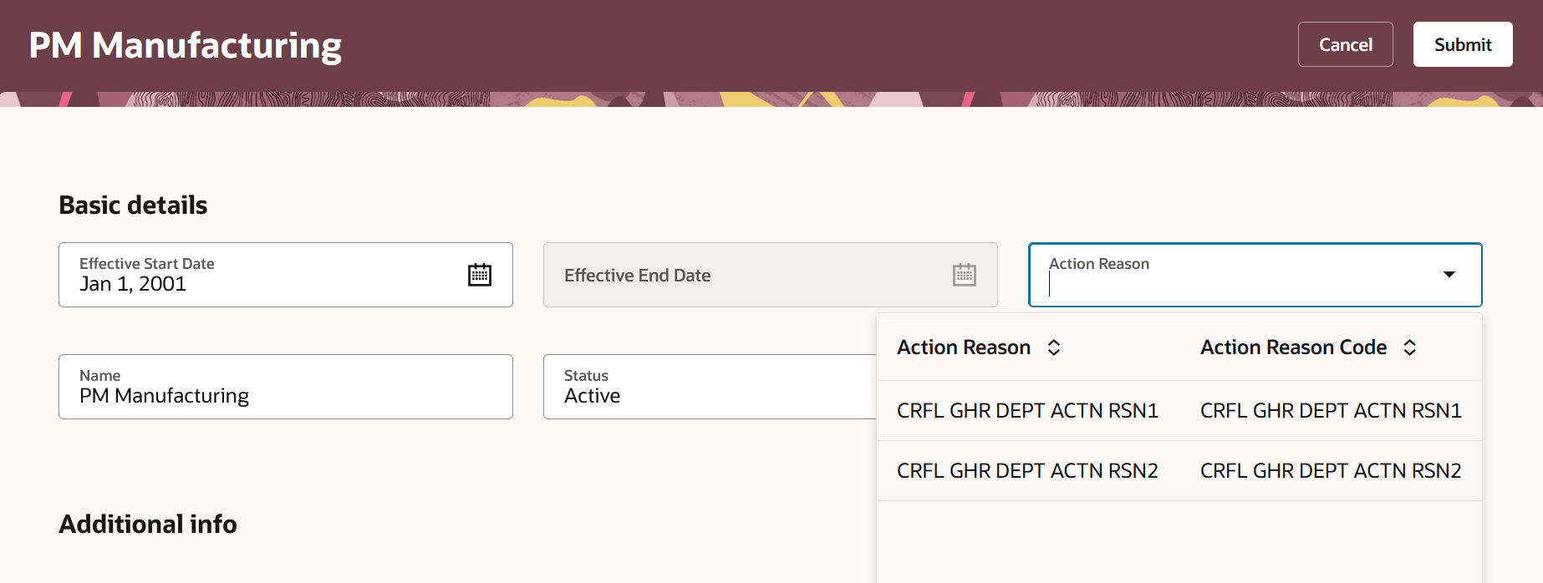1543x583 pixels.
Task: Collapse the Action Reason dropdown arrow
Action: (x=1449, y=275)
